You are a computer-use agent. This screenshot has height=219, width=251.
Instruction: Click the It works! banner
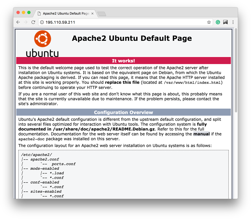pos(124,60)
